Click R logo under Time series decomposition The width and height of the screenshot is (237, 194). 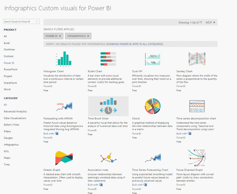tap(190, 133)
